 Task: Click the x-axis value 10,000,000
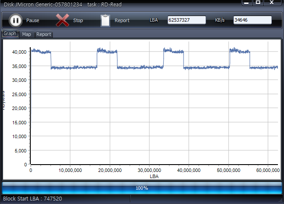70,170
